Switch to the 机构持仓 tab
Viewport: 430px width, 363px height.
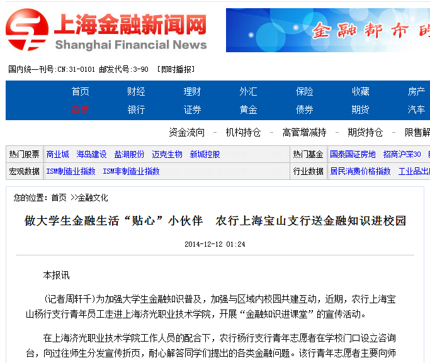point(243,132)
